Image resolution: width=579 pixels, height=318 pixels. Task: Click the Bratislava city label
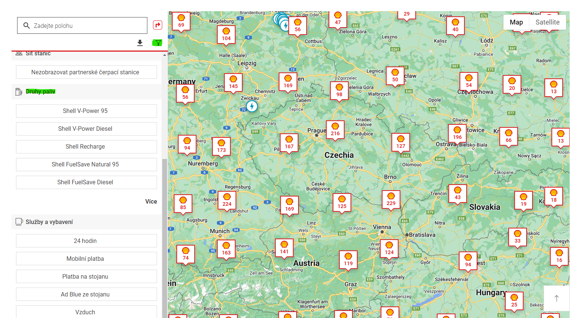point(422,235)
